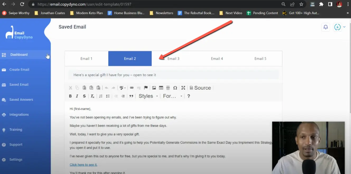This screenshot has height=174, width=351.
Task: Open the Source view button
Action: tap(200, 88)
